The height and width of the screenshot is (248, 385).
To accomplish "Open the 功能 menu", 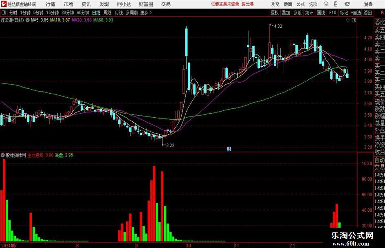I will 275,4.
